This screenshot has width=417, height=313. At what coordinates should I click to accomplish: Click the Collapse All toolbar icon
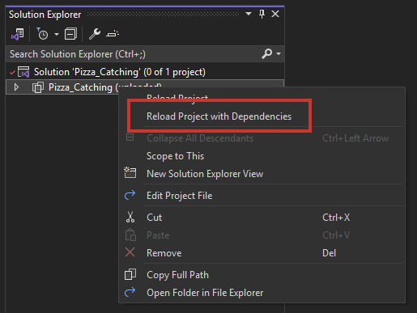click(70, 34)
